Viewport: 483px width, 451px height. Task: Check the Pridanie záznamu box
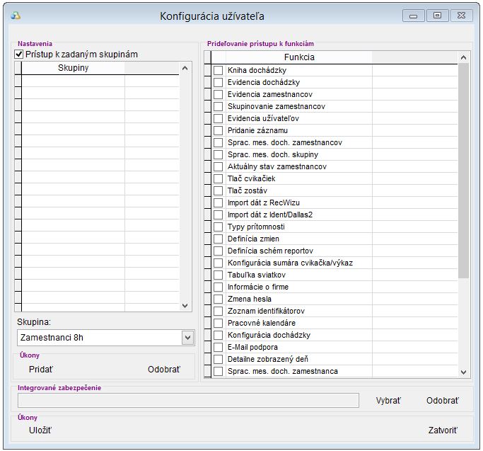coord(218,130)
